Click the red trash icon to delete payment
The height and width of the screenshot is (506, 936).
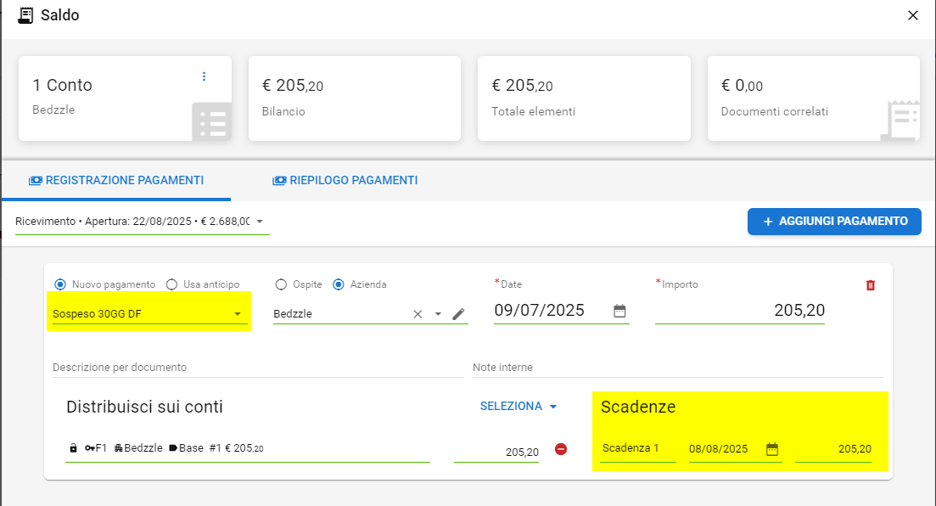pos(870,285)
